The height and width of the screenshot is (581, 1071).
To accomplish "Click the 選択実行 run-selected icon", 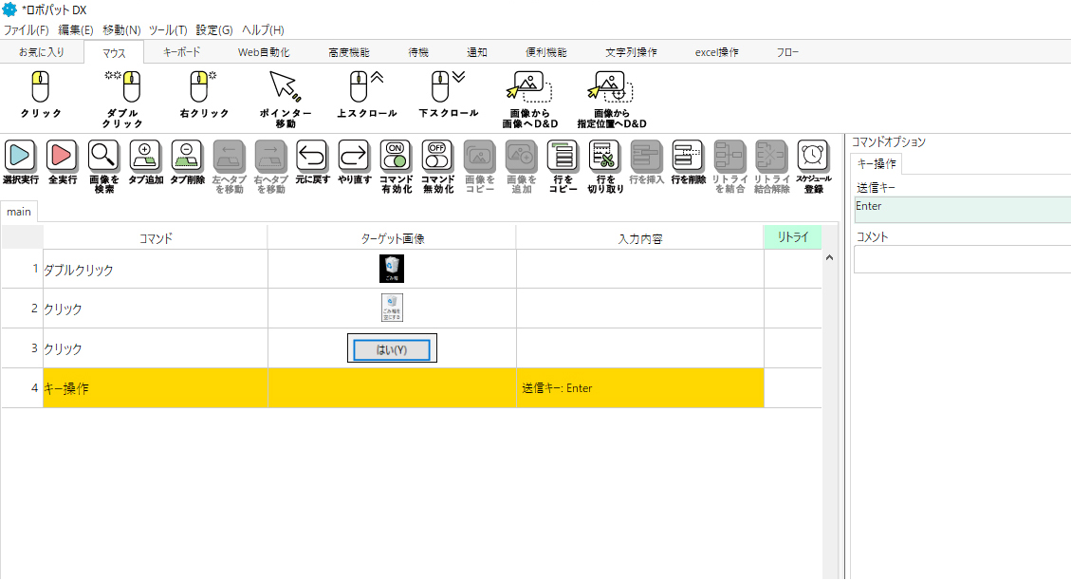I will (x=21, y=155).
